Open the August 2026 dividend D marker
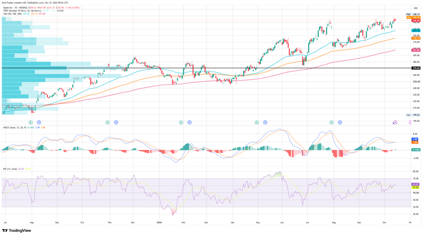423x236 pixels. tap(340, 122)
